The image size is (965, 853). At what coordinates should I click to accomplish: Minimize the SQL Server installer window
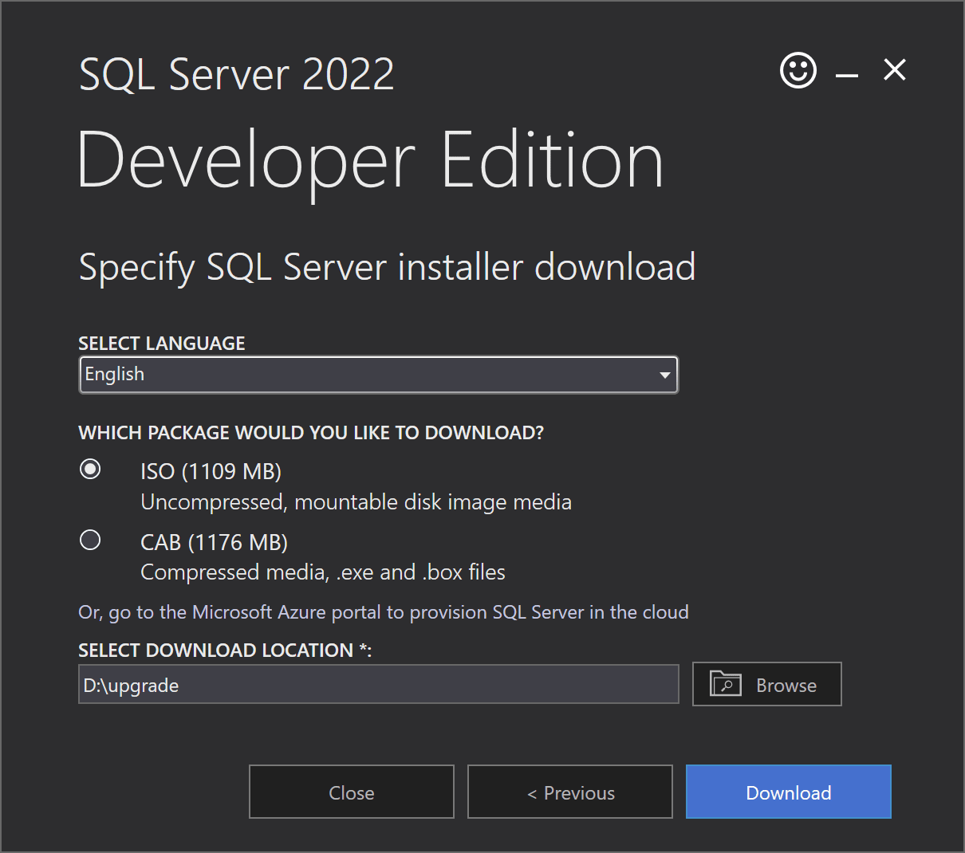[846, 76]
